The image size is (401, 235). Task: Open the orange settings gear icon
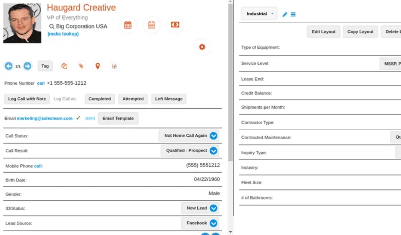pos(202,47)
